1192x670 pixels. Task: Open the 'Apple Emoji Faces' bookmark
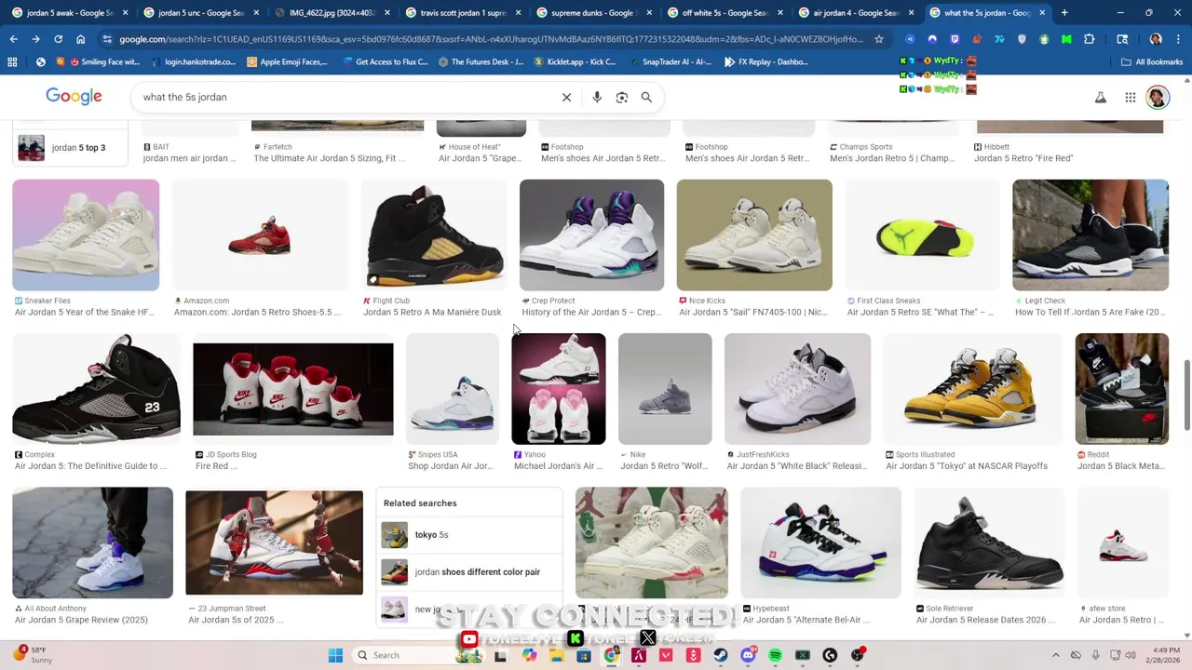tap(287, 61)
